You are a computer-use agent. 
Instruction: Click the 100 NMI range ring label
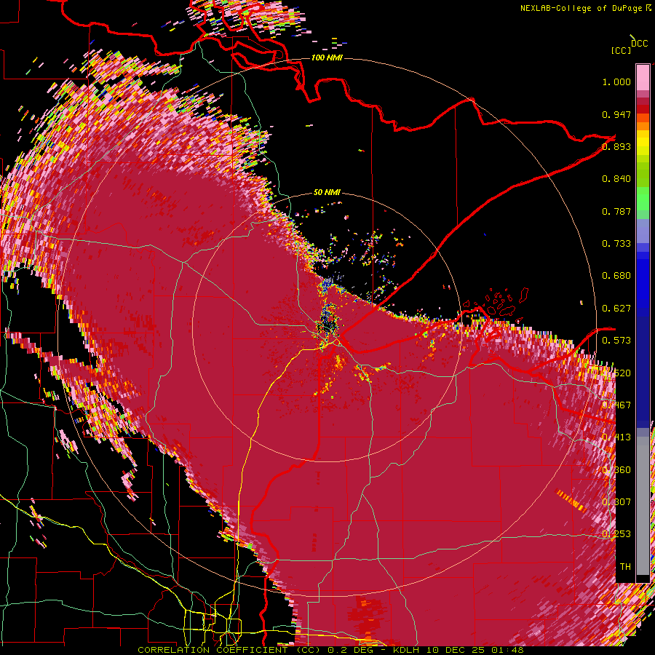327,57
